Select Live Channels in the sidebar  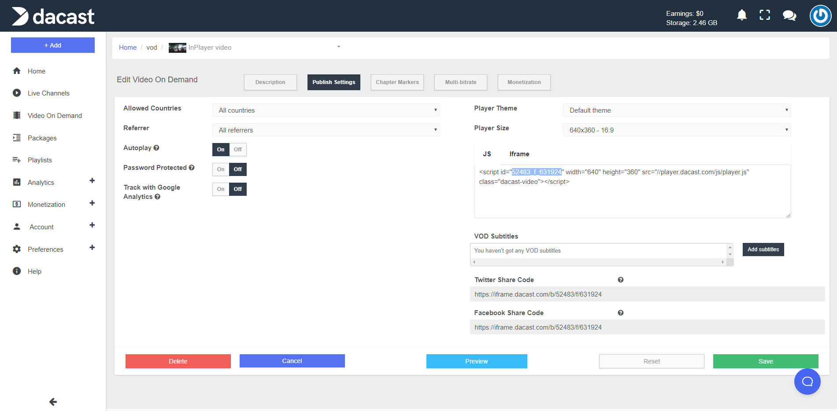click(x=48, y=93)
